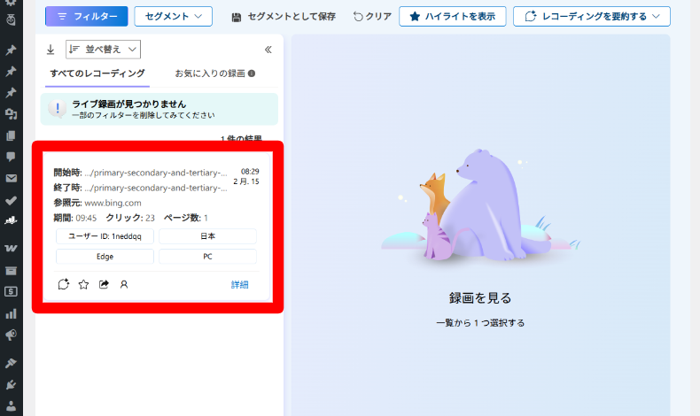Switch to すべてのレコーディング tab
Image resolution: width=700 pixels, height=416 pixels.
pos(97,73)
